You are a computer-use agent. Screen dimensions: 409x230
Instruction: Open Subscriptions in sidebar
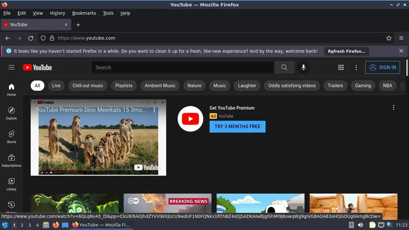(12, 161)
